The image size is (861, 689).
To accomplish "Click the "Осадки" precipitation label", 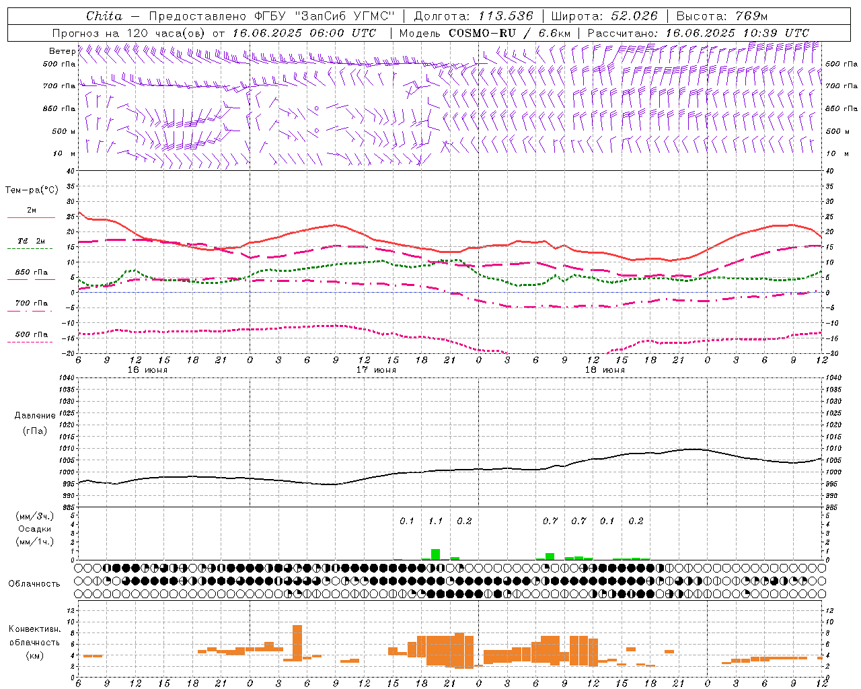I will 34,529.
